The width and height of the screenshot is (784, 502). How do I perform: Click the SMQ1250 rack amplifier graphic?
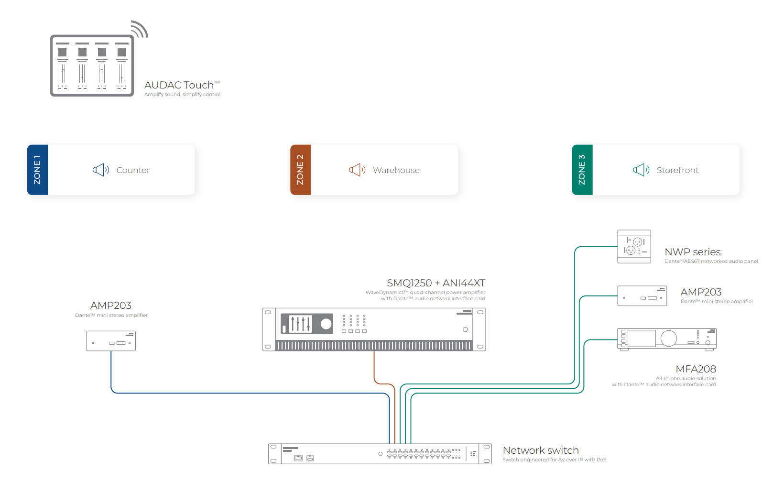[x=374, y=329]
